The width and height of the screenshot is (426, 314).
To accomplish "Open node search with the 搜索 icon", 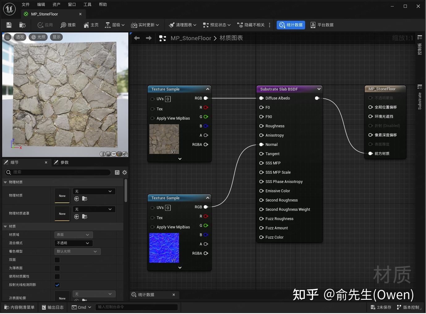I will click(x=68, y=25).
